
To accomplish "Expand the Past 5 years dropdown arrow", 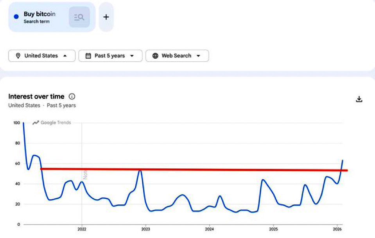I will pyautogui.click(x=132, y=56).
